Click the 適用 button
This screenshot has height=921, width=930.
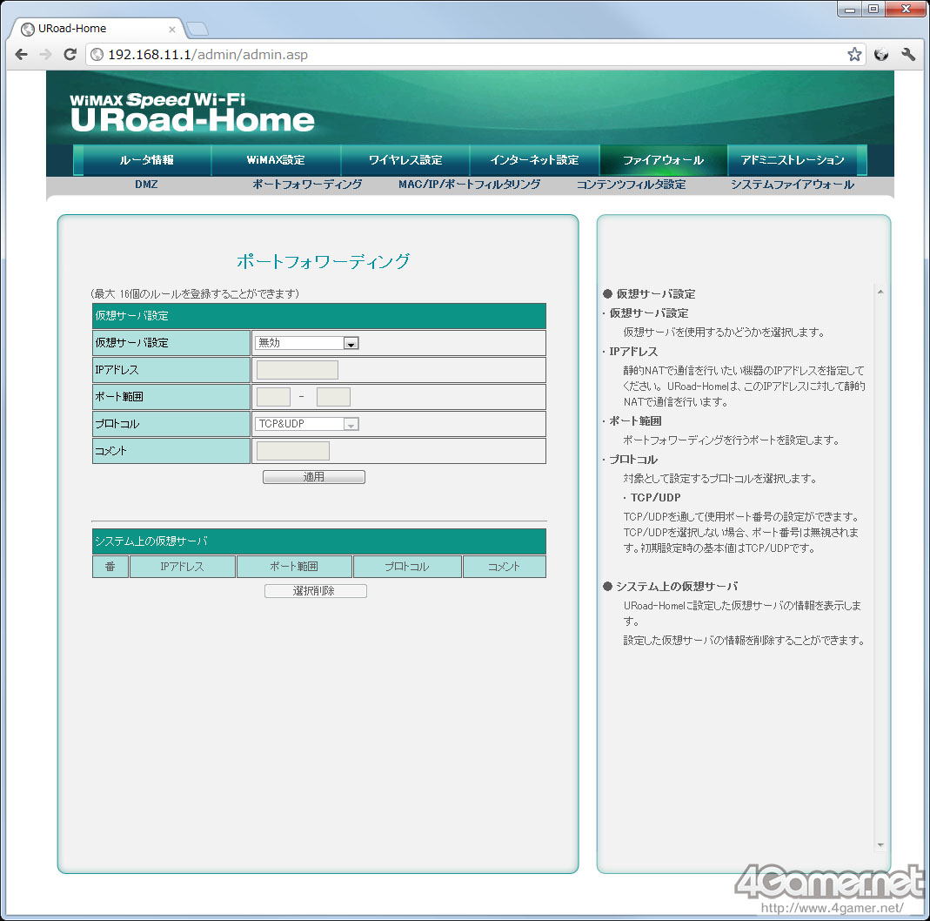coord(314,476)
